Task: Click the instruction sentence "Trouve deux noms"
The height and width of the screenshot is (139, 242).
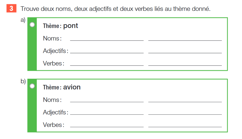Action: (x=116, y=9)
